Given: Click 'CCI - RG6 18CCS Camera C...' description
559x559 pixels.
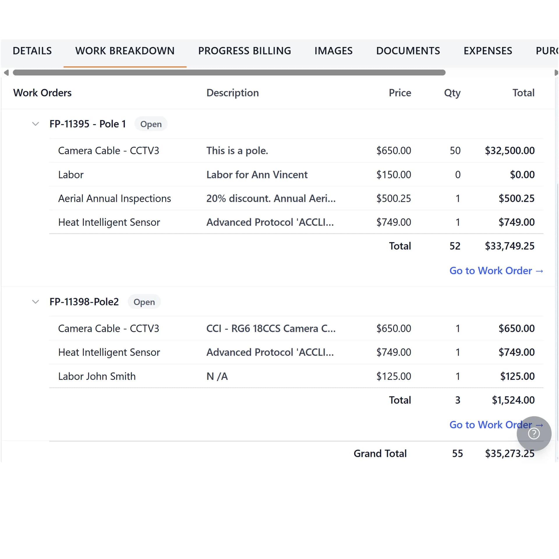Looking at the screenshot, I should click(271, 328).
